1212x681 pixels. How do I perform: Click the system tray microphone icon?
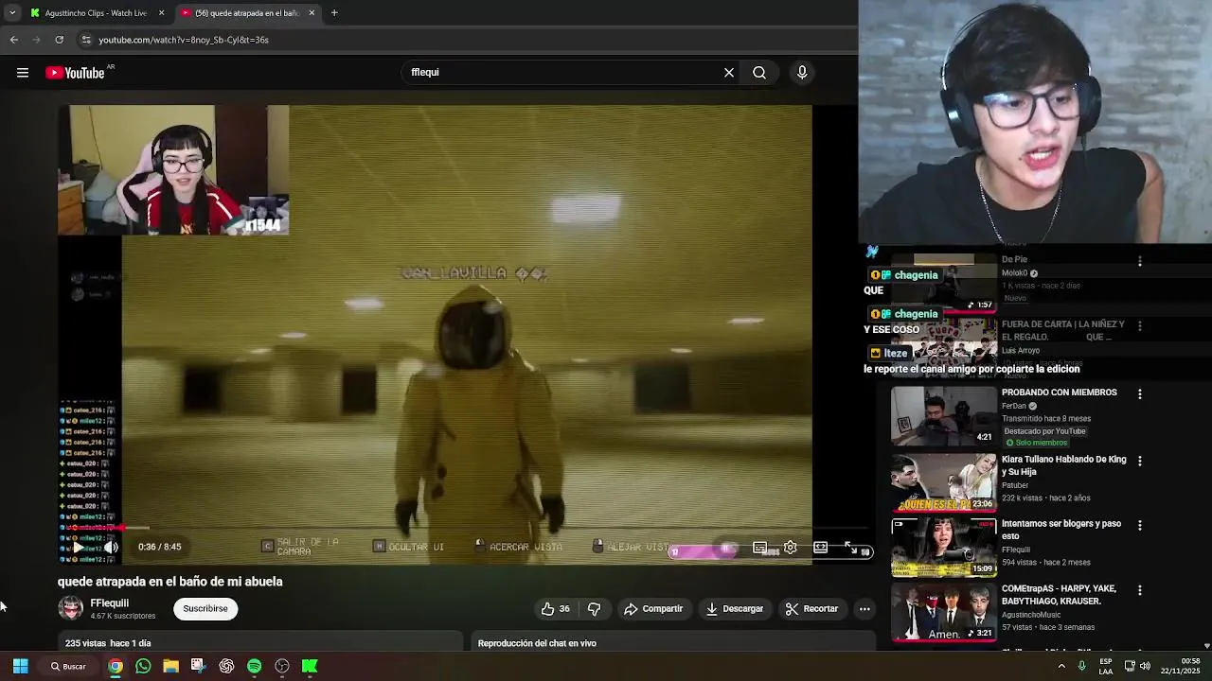tap(1081, 666)
